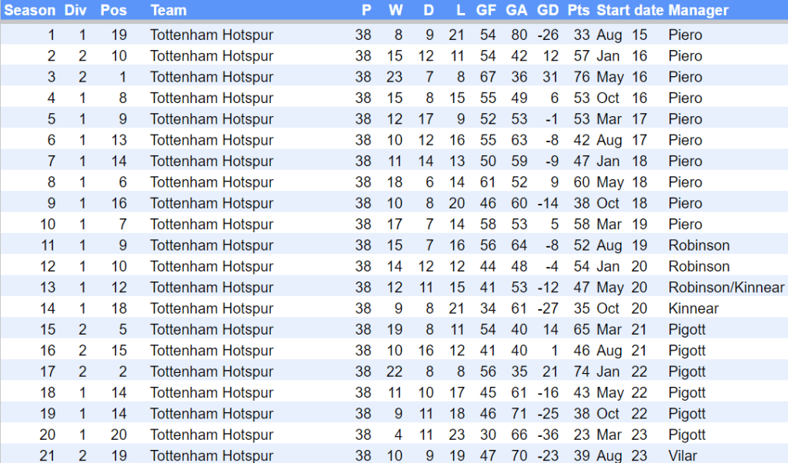The width and height of the screenshot is (788, 463).
Task: Sort by the GD column header
Action: coord(548,11)
